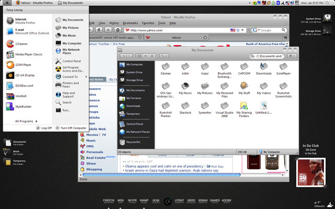This screenshot has height=209, width=335.
Task: Open the Tools menu in Firefox
Action: point(162,23)
